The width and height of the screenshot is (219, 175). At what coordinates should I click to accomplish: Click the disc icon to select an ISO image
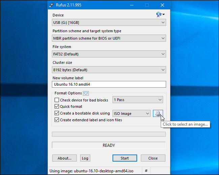158,114
